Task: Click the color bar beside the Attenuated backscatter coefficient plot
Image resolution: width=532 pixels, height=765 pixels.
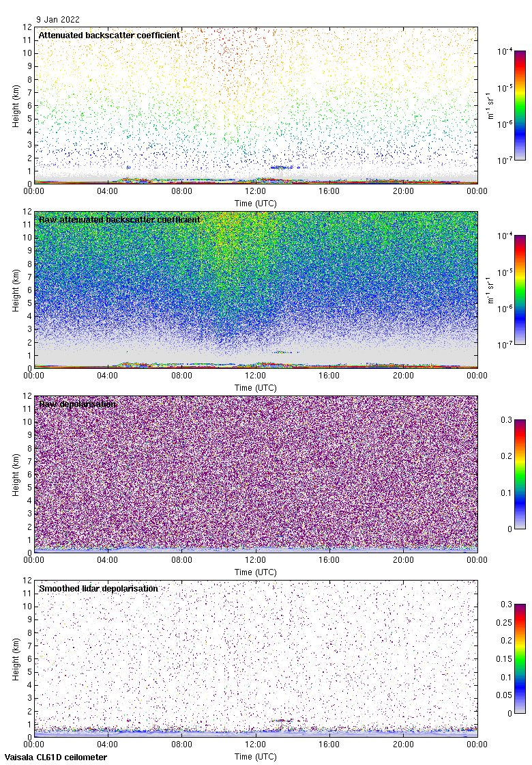Action: [x=520, y=105]
